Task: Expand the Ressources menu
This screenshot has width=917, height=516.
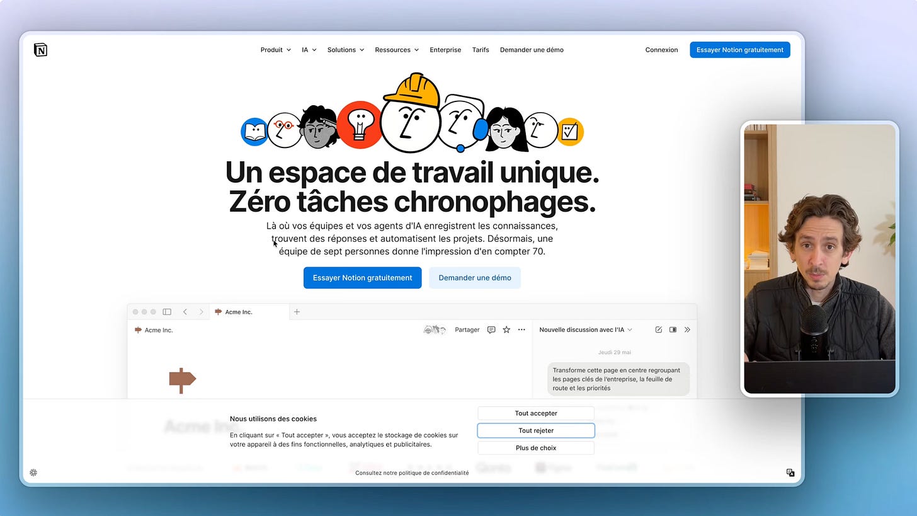Action: click(x=397, y=50)
